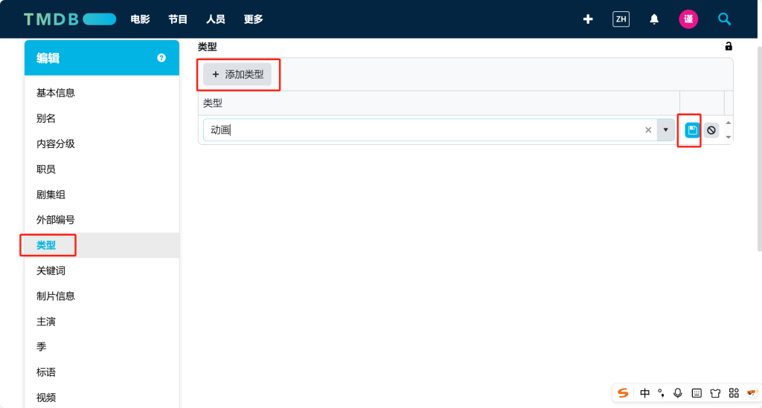Select 关键词 in the edit sidebar

51,271
